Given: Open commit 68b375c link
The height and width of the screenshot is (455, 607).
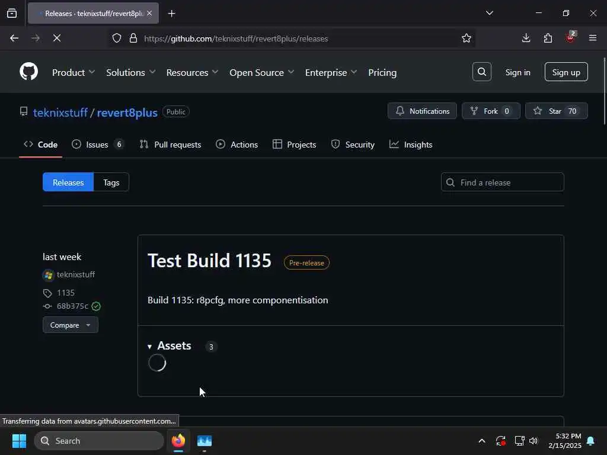Looking at the screenshot, I should coord(72,306).
